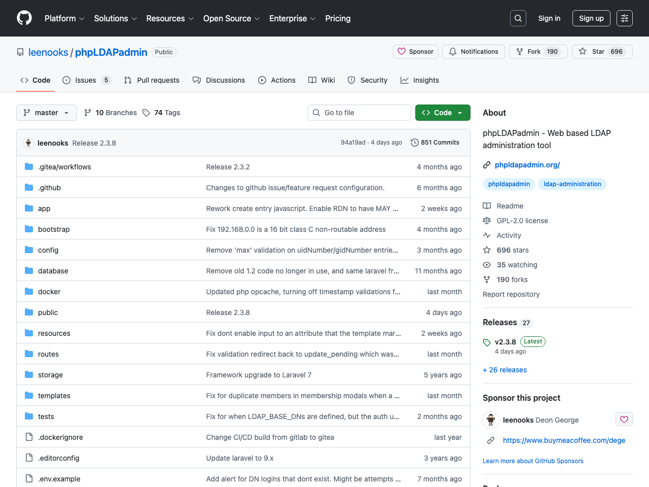This screenshot has width=649, height=487.
Task: Open the master branch selector
Action: pyautogui.click(x=46, y=112)
